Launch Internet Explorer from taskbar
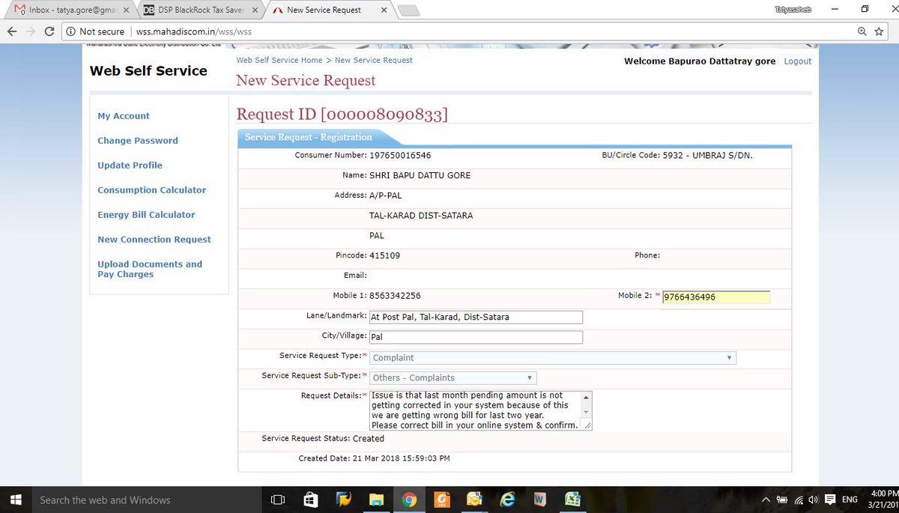 (x=507, y=500)
